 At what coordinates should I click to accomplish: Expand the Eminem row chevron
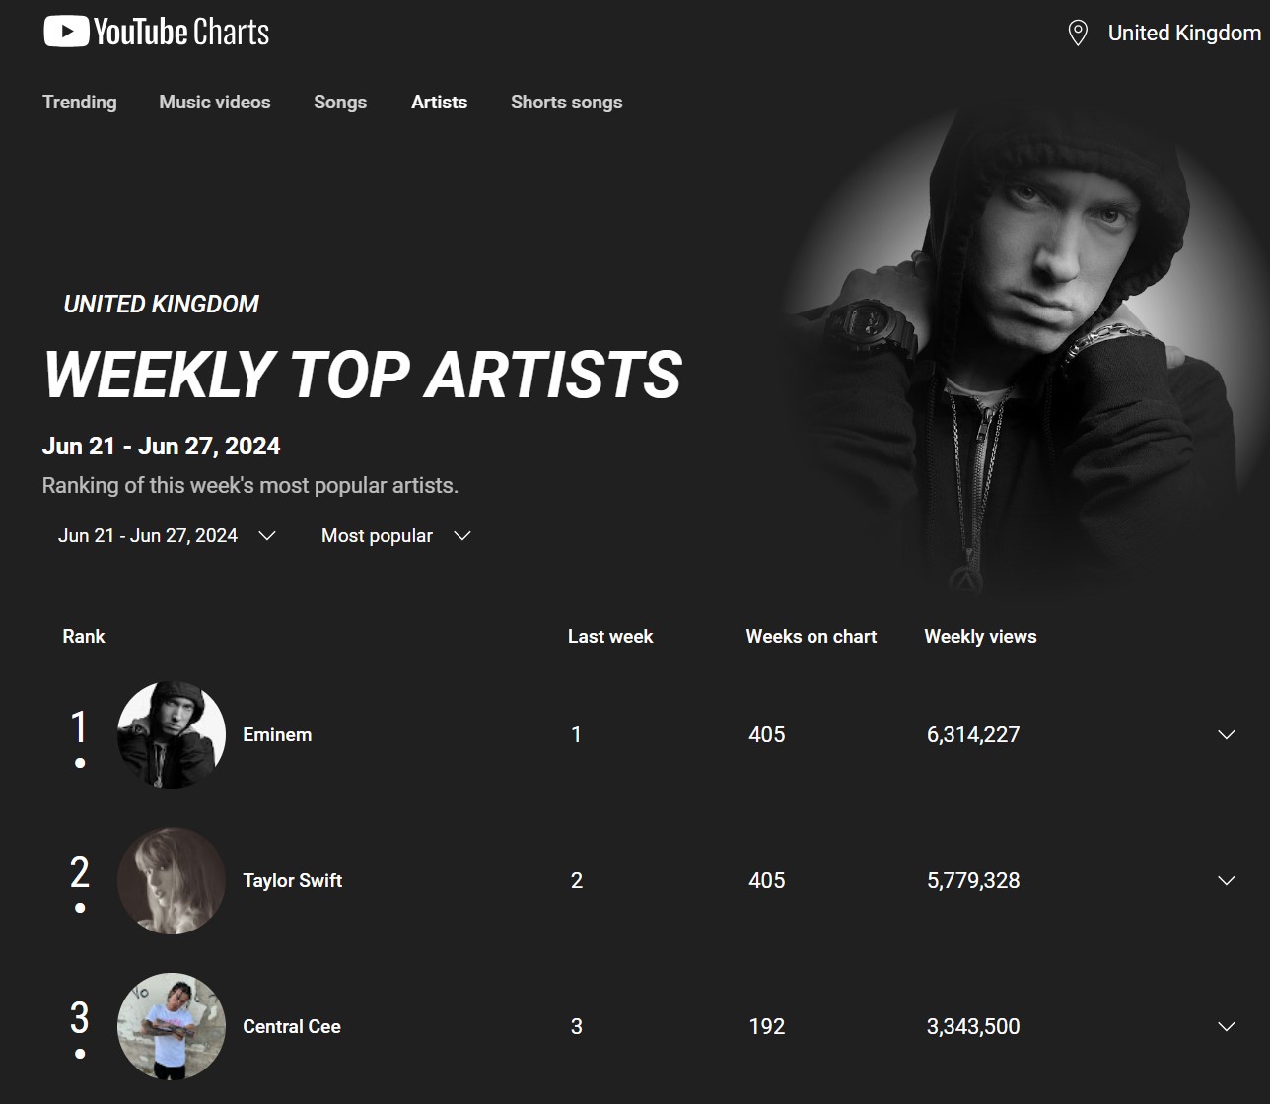pyautogui.click(x=1227, y=734)
